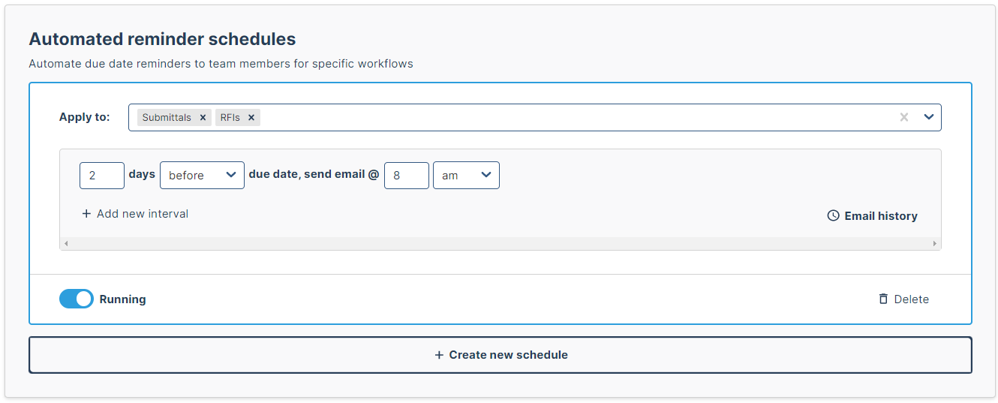Open the before/after dropdown

202,175
